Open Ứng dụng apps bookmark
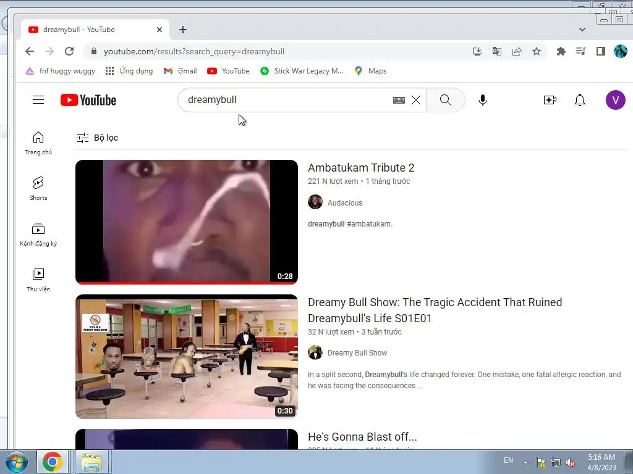The height and width of the screenshot is (474, 633). (x=129, y=71)
